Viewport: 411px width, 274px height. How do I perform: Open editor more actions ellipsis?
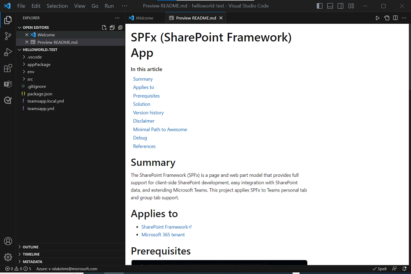coord(404,18)
